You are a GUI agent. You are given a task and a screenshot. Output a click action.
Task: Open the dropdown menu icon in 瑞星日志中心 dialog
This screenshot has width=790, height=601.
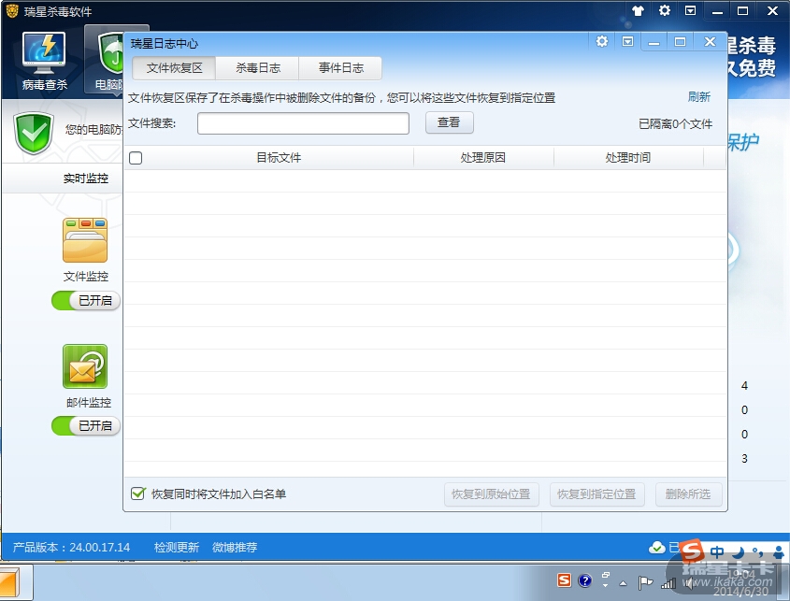tap(627, 41)
